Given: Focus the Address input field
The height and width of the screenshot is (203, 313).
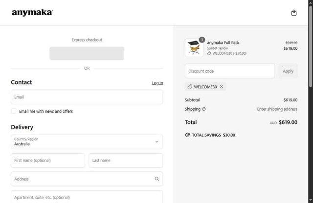Looking at the screenshot, I should tap(87, 179).
